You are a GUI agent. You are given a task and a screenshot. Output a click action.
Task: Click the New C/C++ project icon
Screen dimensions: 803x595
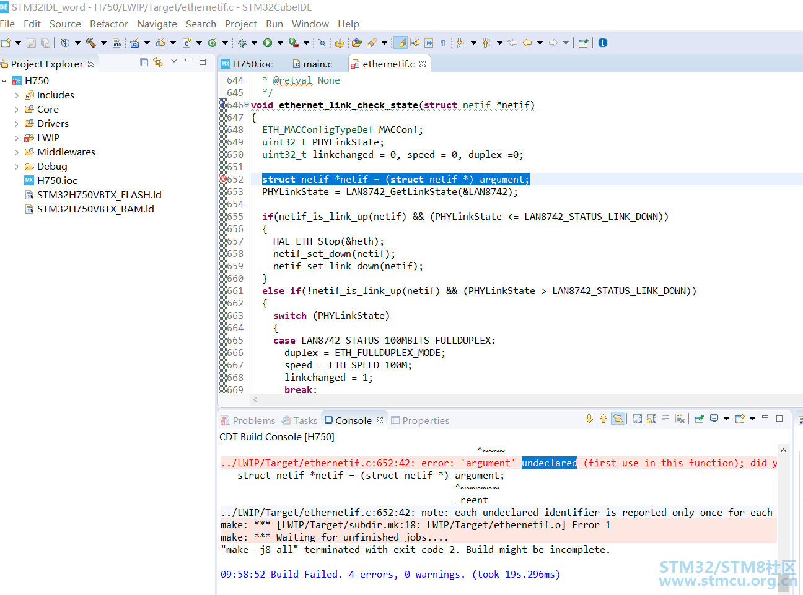134,43
